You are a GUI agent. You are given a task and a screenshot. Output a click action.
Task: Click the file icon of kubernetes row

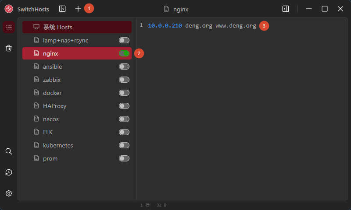pyautogui.click(x=36, y=145)
